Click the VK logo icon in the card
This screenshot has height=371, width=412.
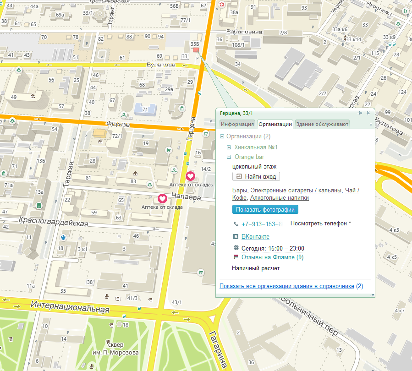(x=236, y=237)
